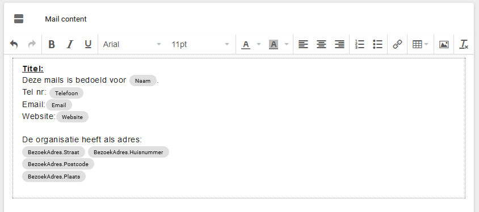
Task: Insert an image
Action: point(444,45)
